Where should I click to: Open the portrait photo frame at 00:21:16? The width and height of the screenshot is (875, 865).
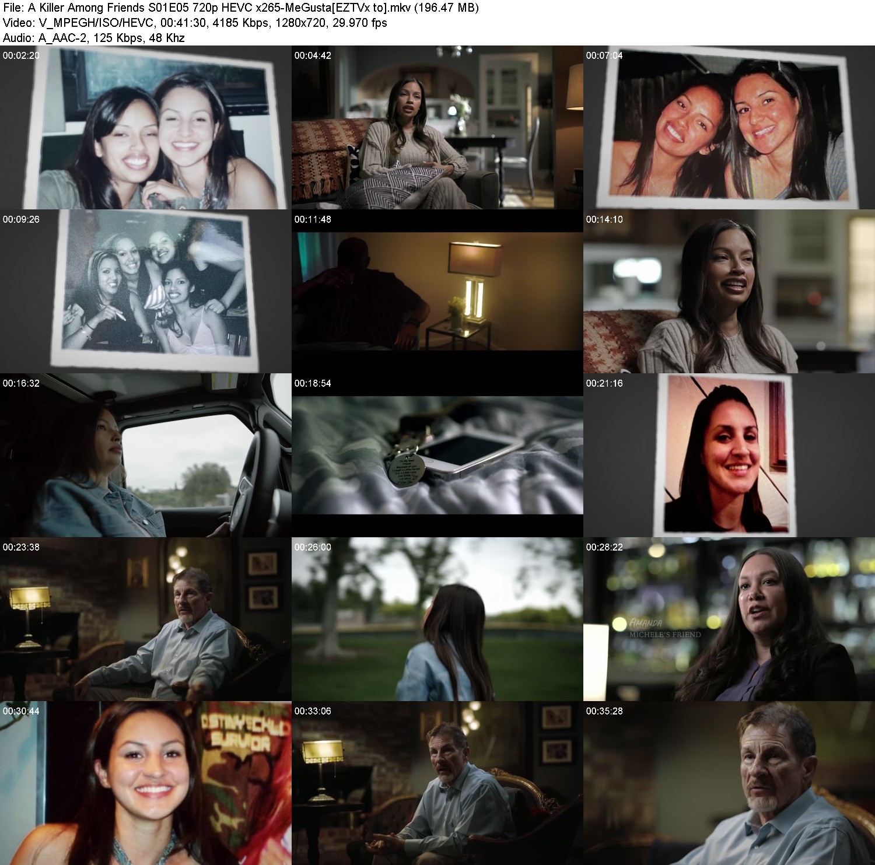pyautogui.click(x=729, y=456)
